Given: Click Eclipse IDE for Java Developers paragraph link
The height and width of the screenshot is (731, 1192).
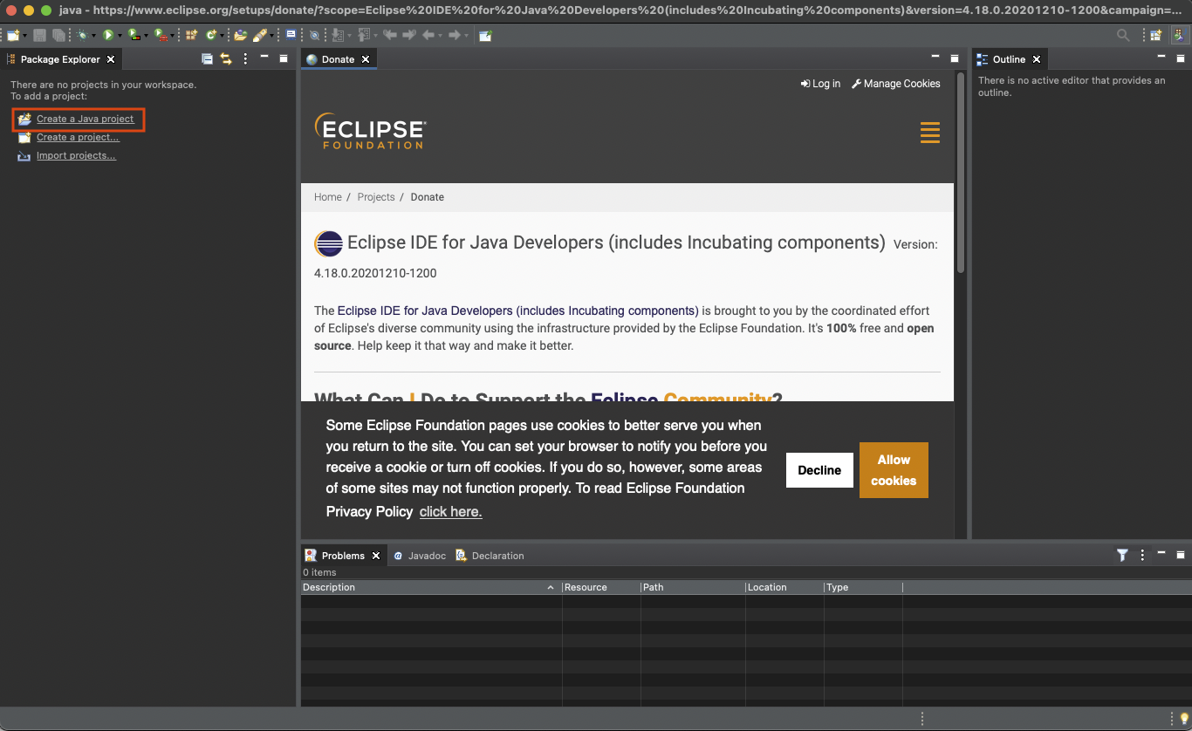Looking at the screenshot, I should (x=517, y=311).
